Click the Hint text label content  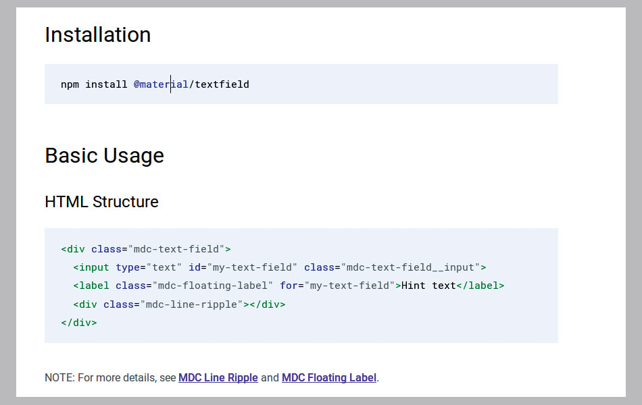click(428, 286)
